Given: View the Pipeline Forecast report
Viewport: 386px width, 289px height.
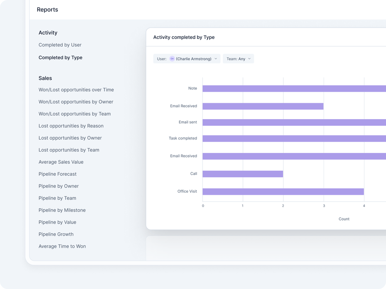Looking at the screenshot, I should tap(57, 174).
